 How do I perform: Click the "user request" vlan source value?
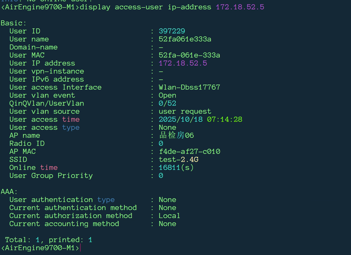(x=185, y=111)
